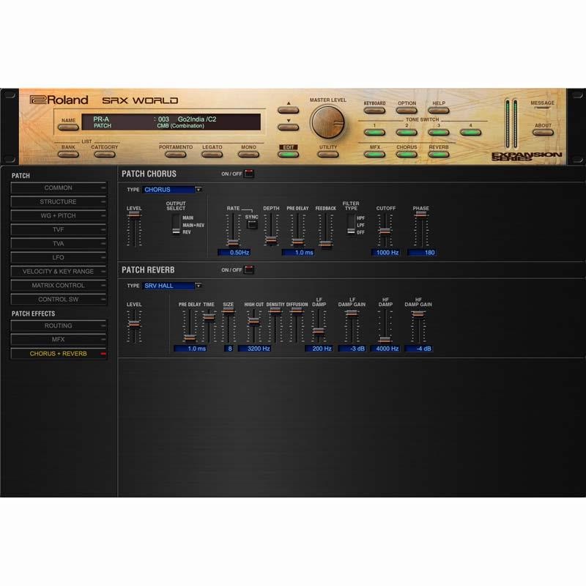The width and height of the screenshot is (586, 586).
Task: Click the ABOUT button
Action: click(543, 133)
